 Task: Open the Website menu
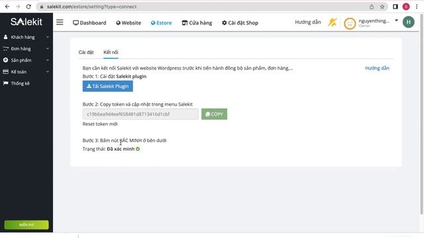[x=129, y=23]
